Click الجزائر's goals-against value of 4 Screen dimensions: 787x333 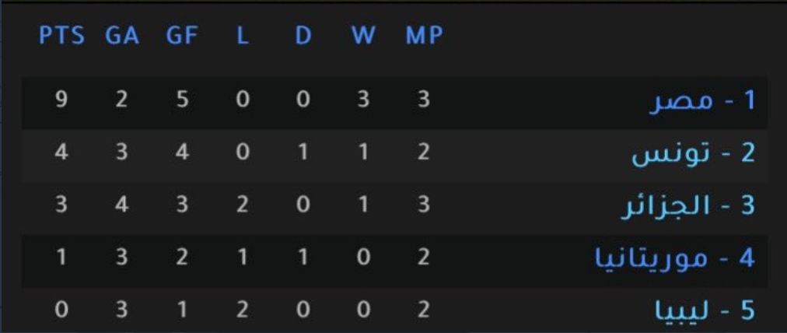point(121,206)
